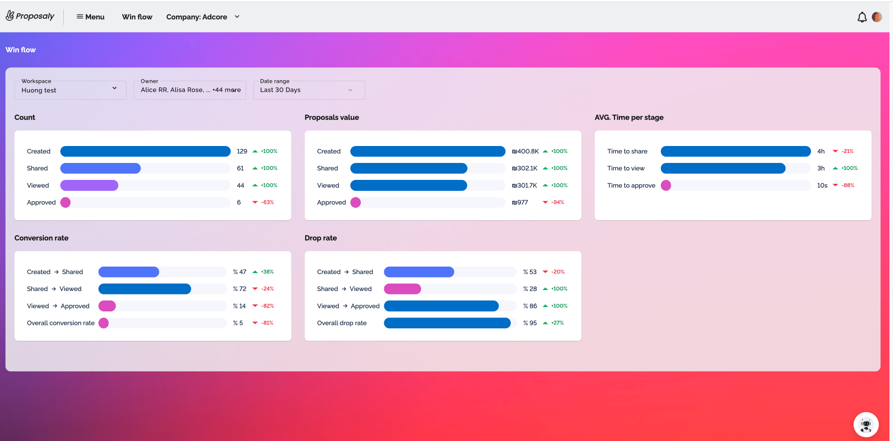Open the Menu in the top bar
This screenshot has height=441, width=893.
[90, 17]
